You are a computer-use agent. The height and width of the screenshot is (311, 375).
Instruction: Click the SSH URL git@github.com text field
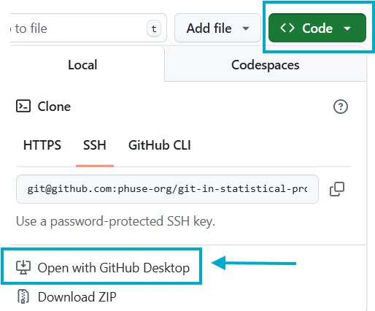pyautogui.click(x=167, y=189)
